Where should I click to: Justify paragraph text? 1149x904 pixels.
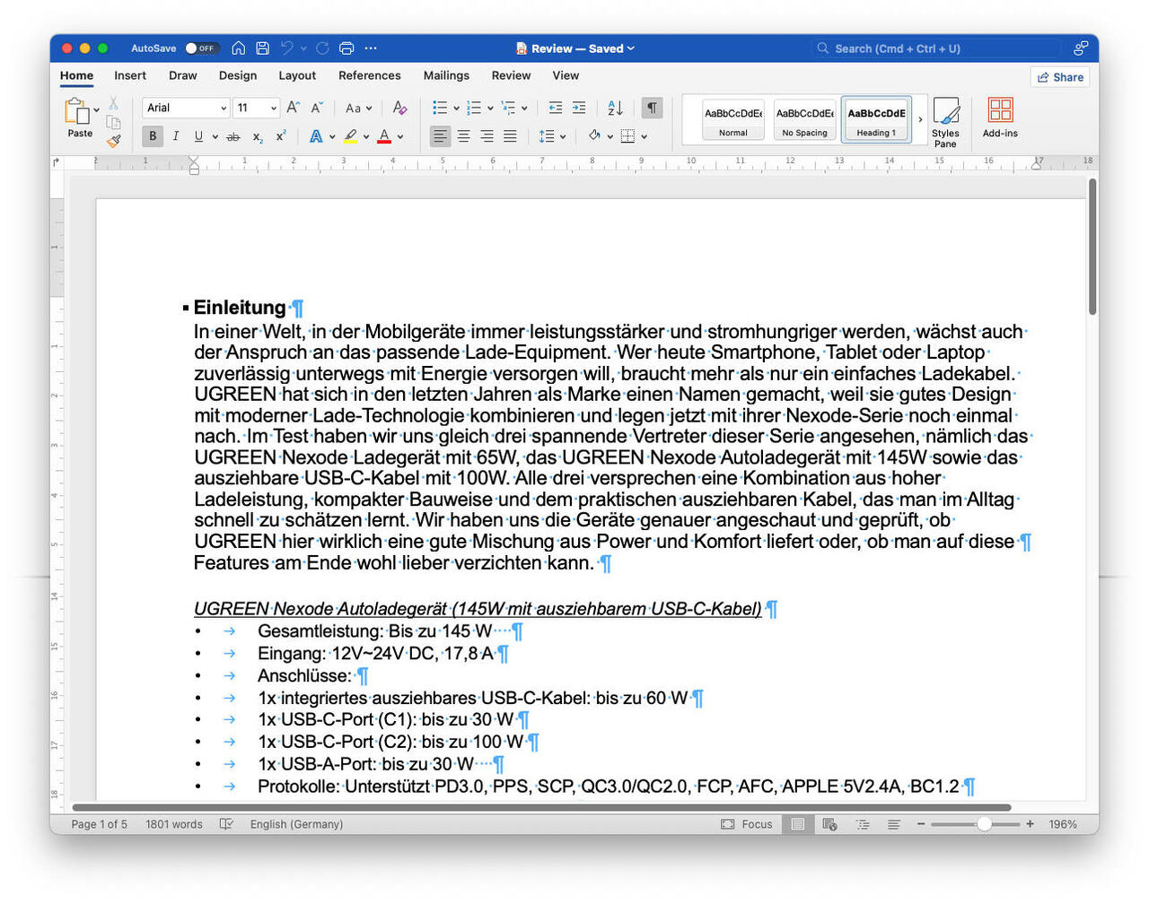click(x=510, y=136)
